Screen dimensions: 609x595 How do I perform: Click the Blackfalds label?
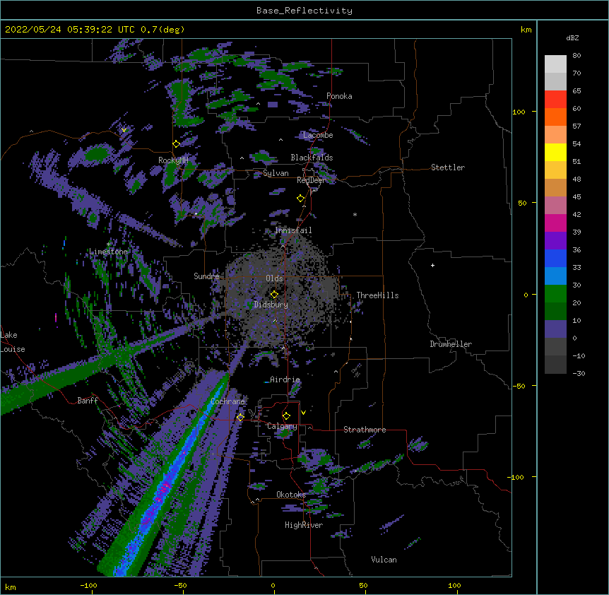(x=312, y=158)
